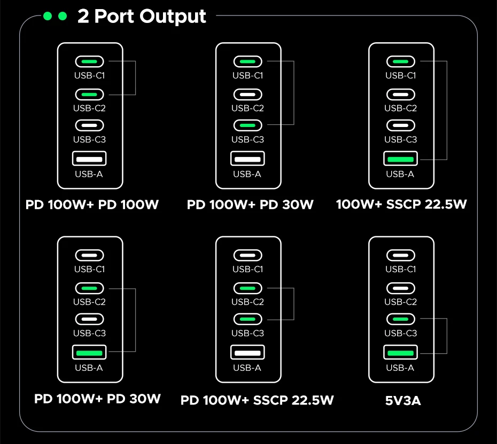Click the 2 Port Output heading
Viewport: 497px width, 444px height.
pyautogui.click(x=142, y=16)
